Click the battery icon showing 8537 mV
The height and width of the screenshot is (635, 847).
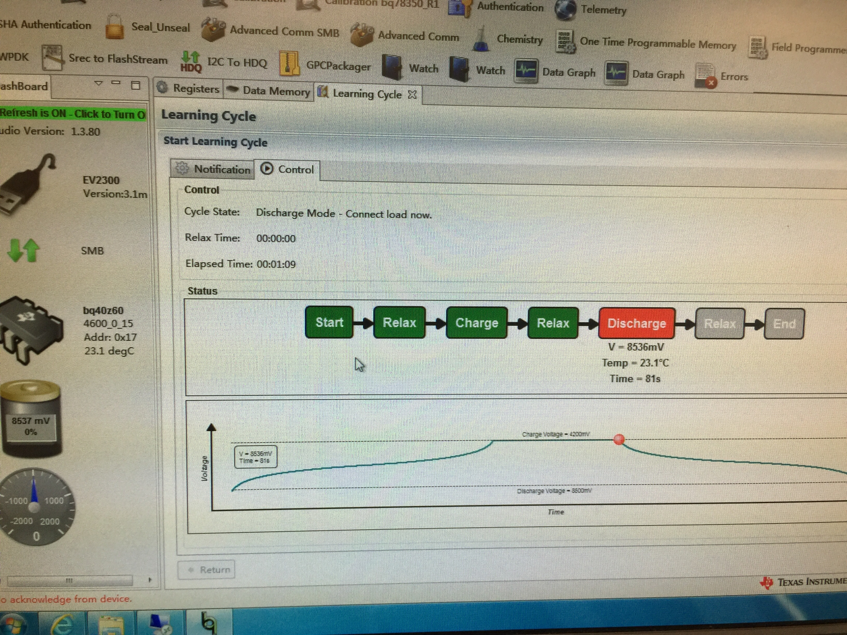click(x=31, y=419)
